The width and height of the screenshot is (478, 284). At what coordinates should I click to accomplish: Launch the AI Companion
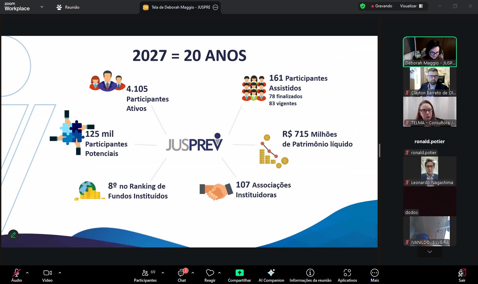tap(271, 275)
